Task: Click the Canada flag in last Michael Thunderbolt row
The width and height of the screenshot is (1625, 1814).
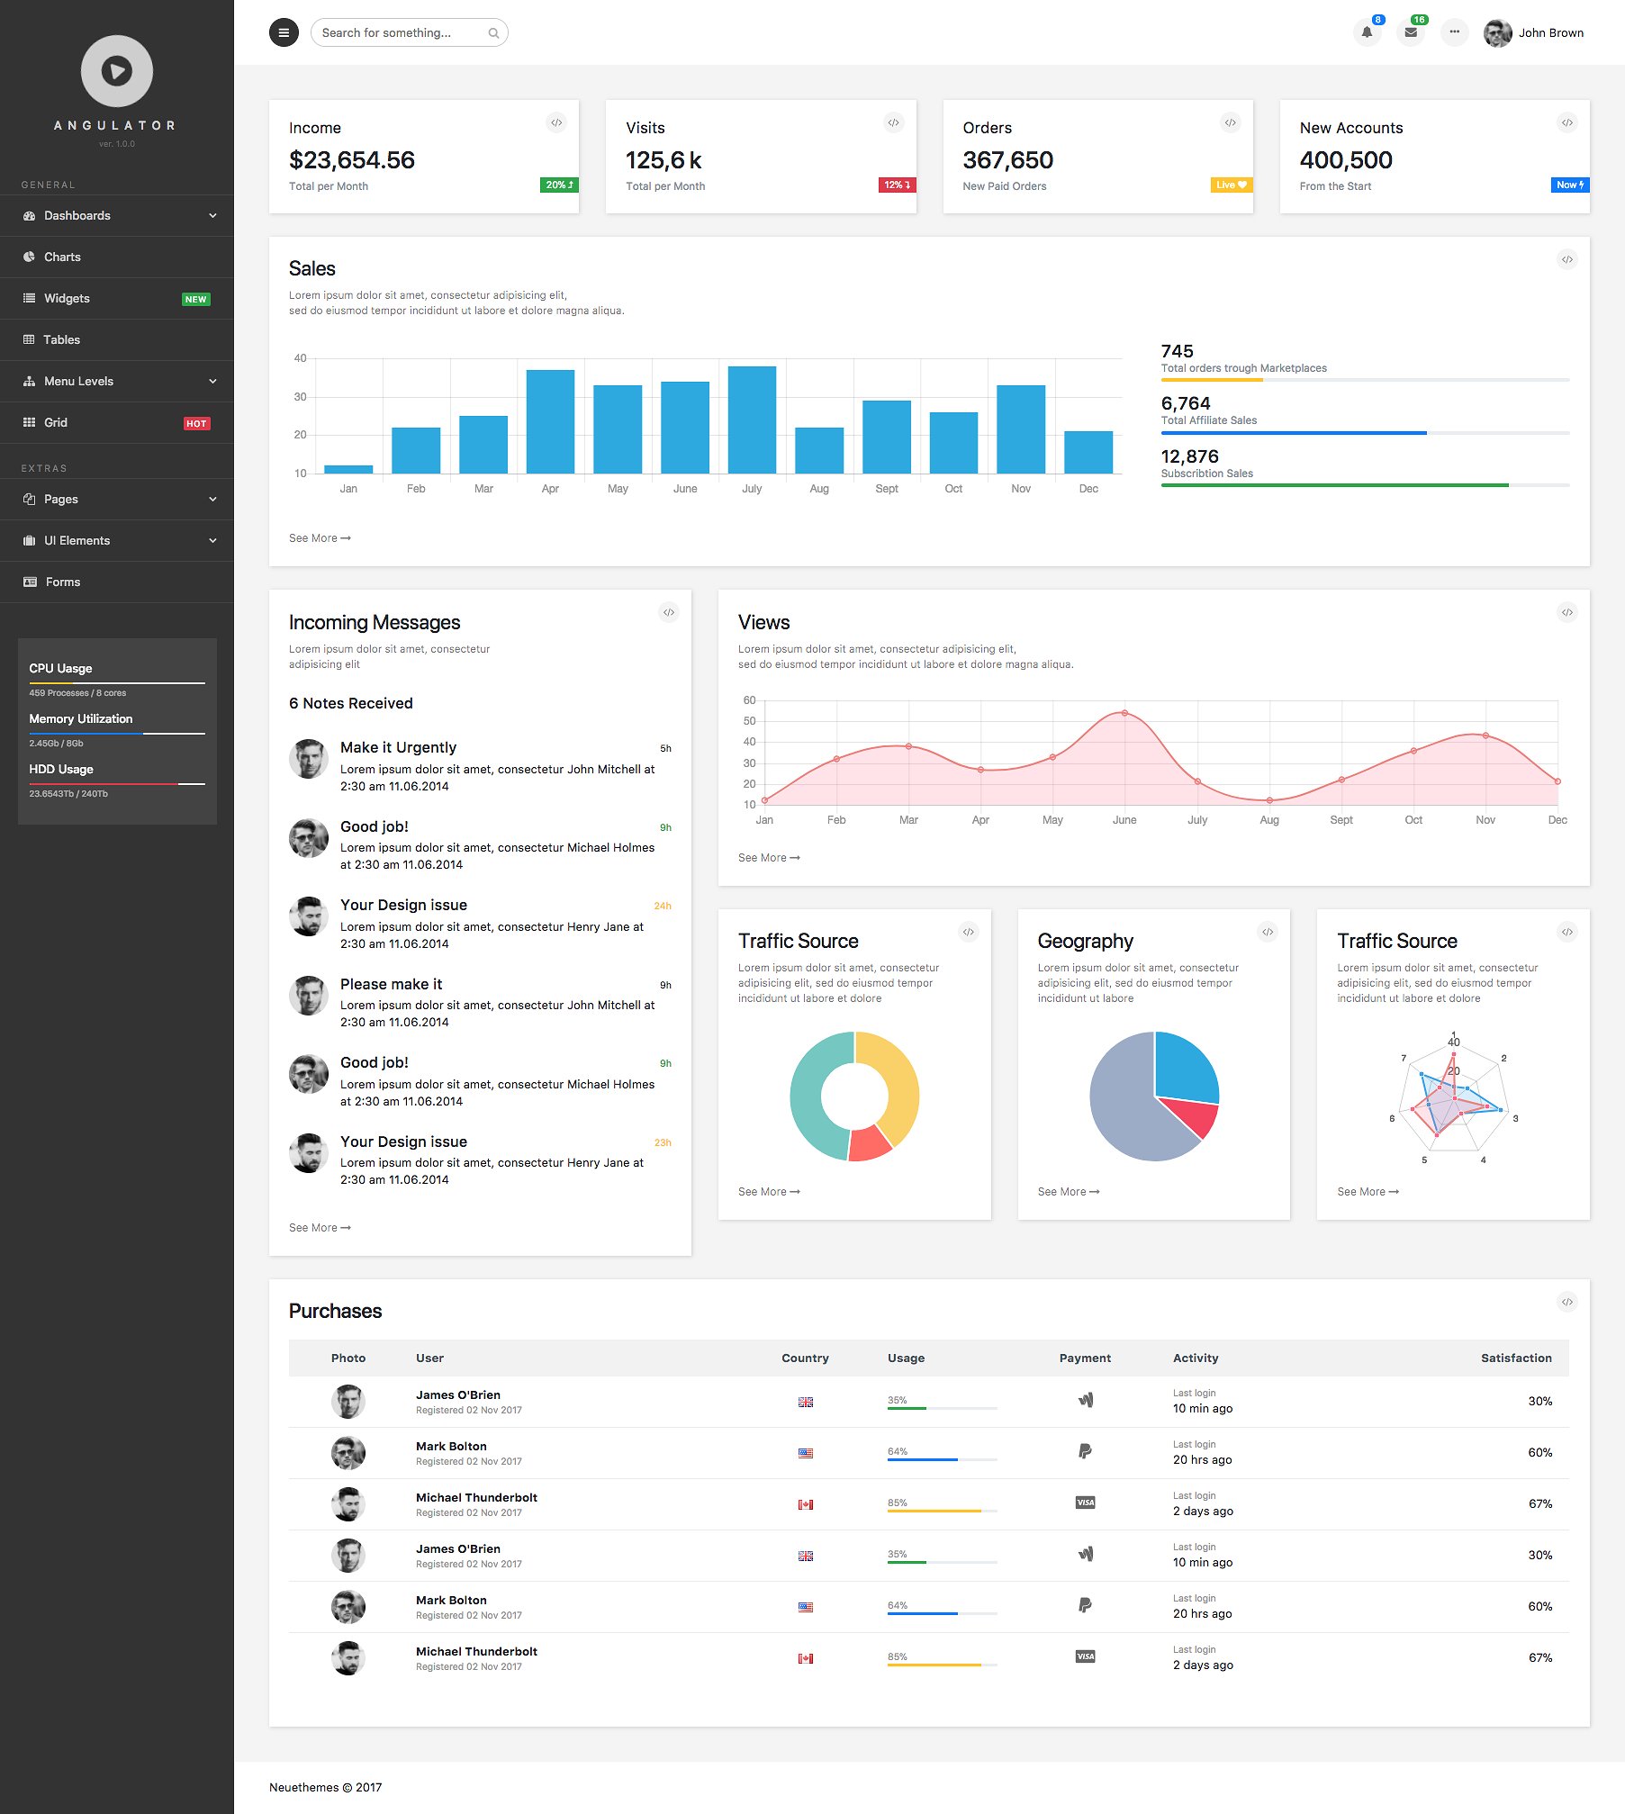Action: (x=806, y=1658)
